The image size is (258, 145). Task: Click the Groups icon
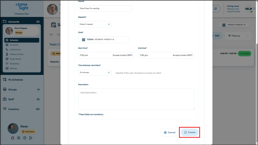pyautogui.click(x=4, y=89)
